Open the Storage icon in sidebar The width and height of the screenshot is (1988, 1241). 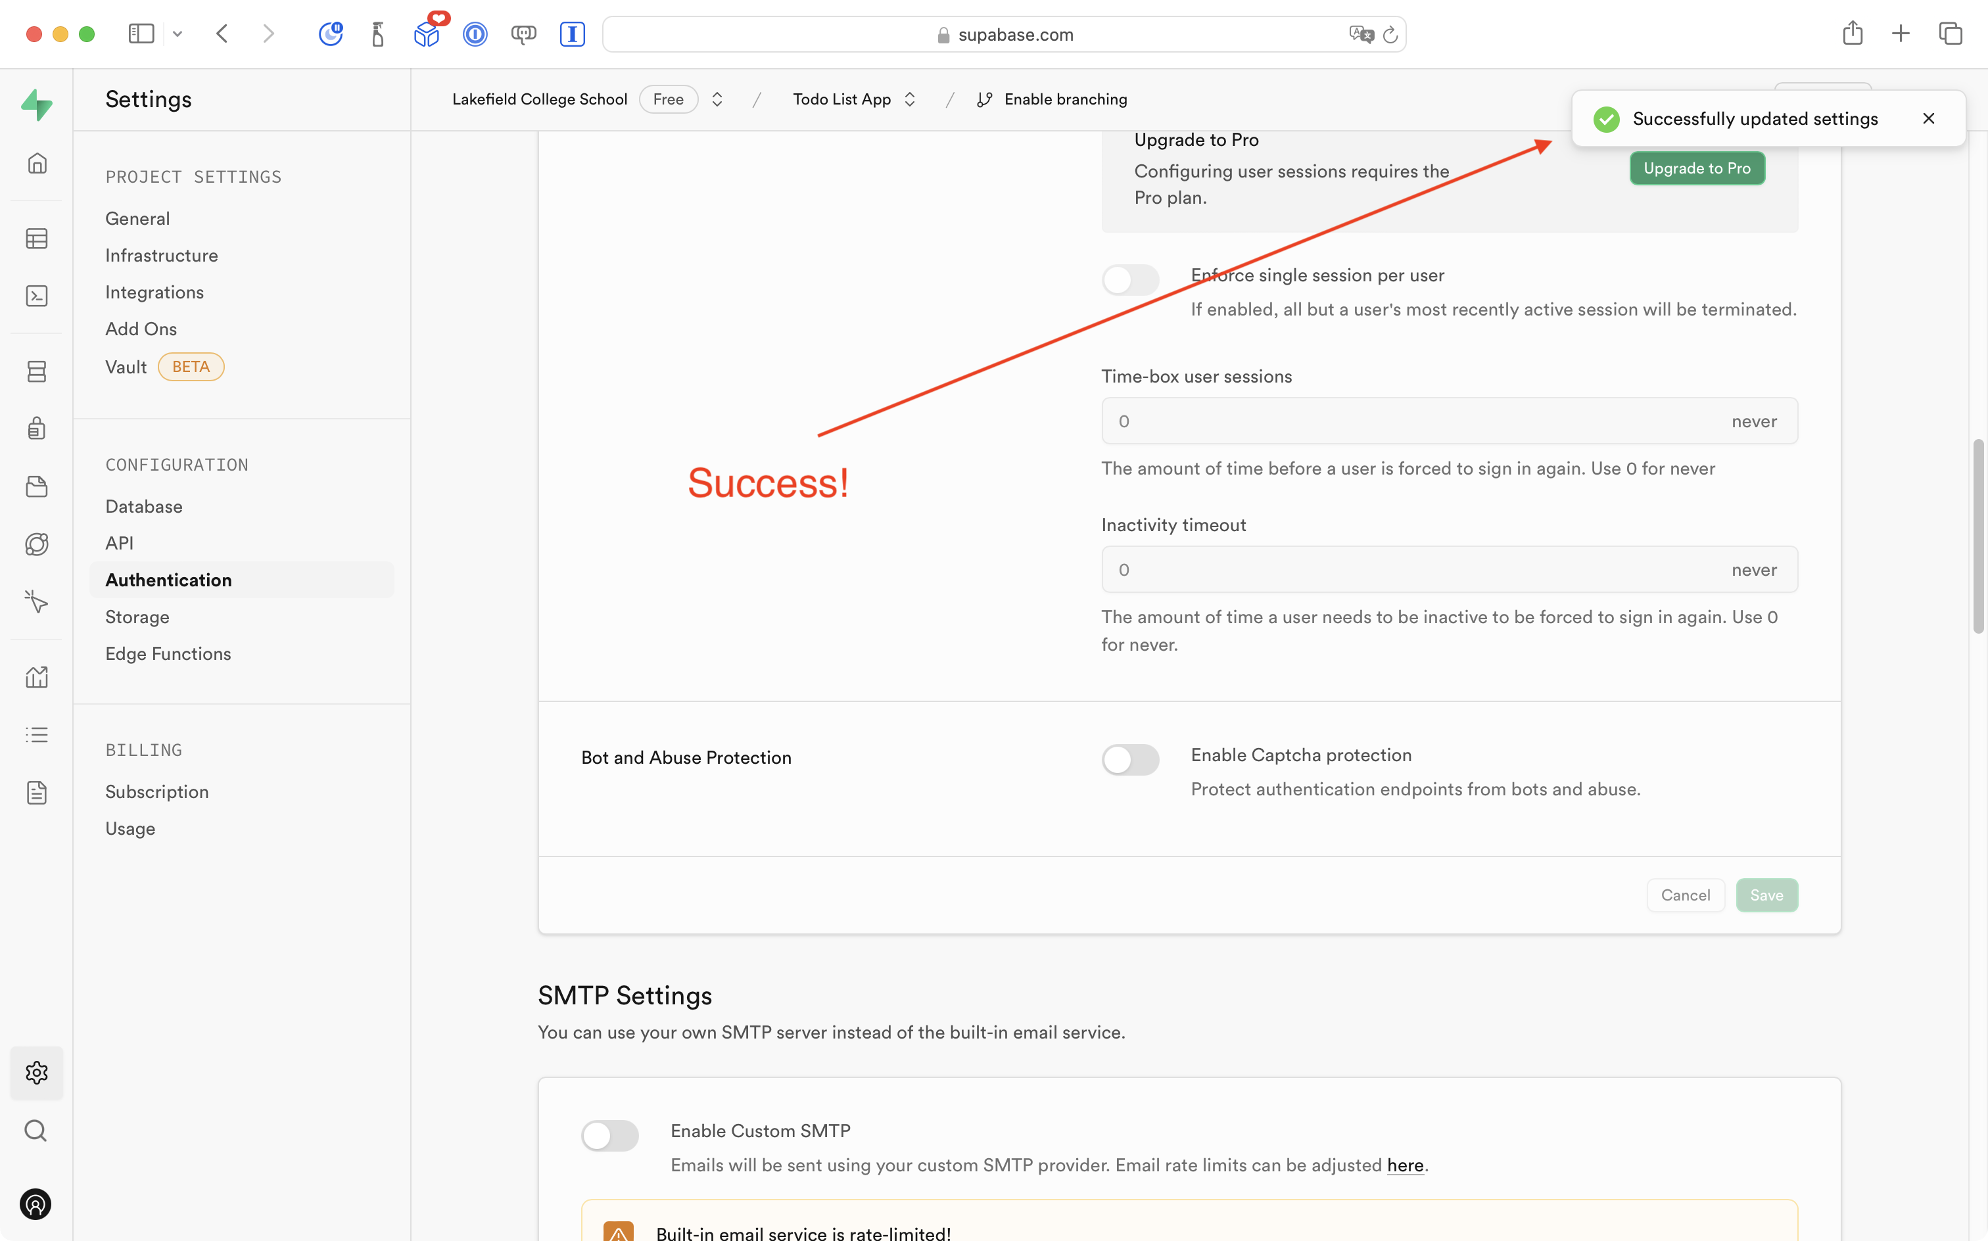37,486
